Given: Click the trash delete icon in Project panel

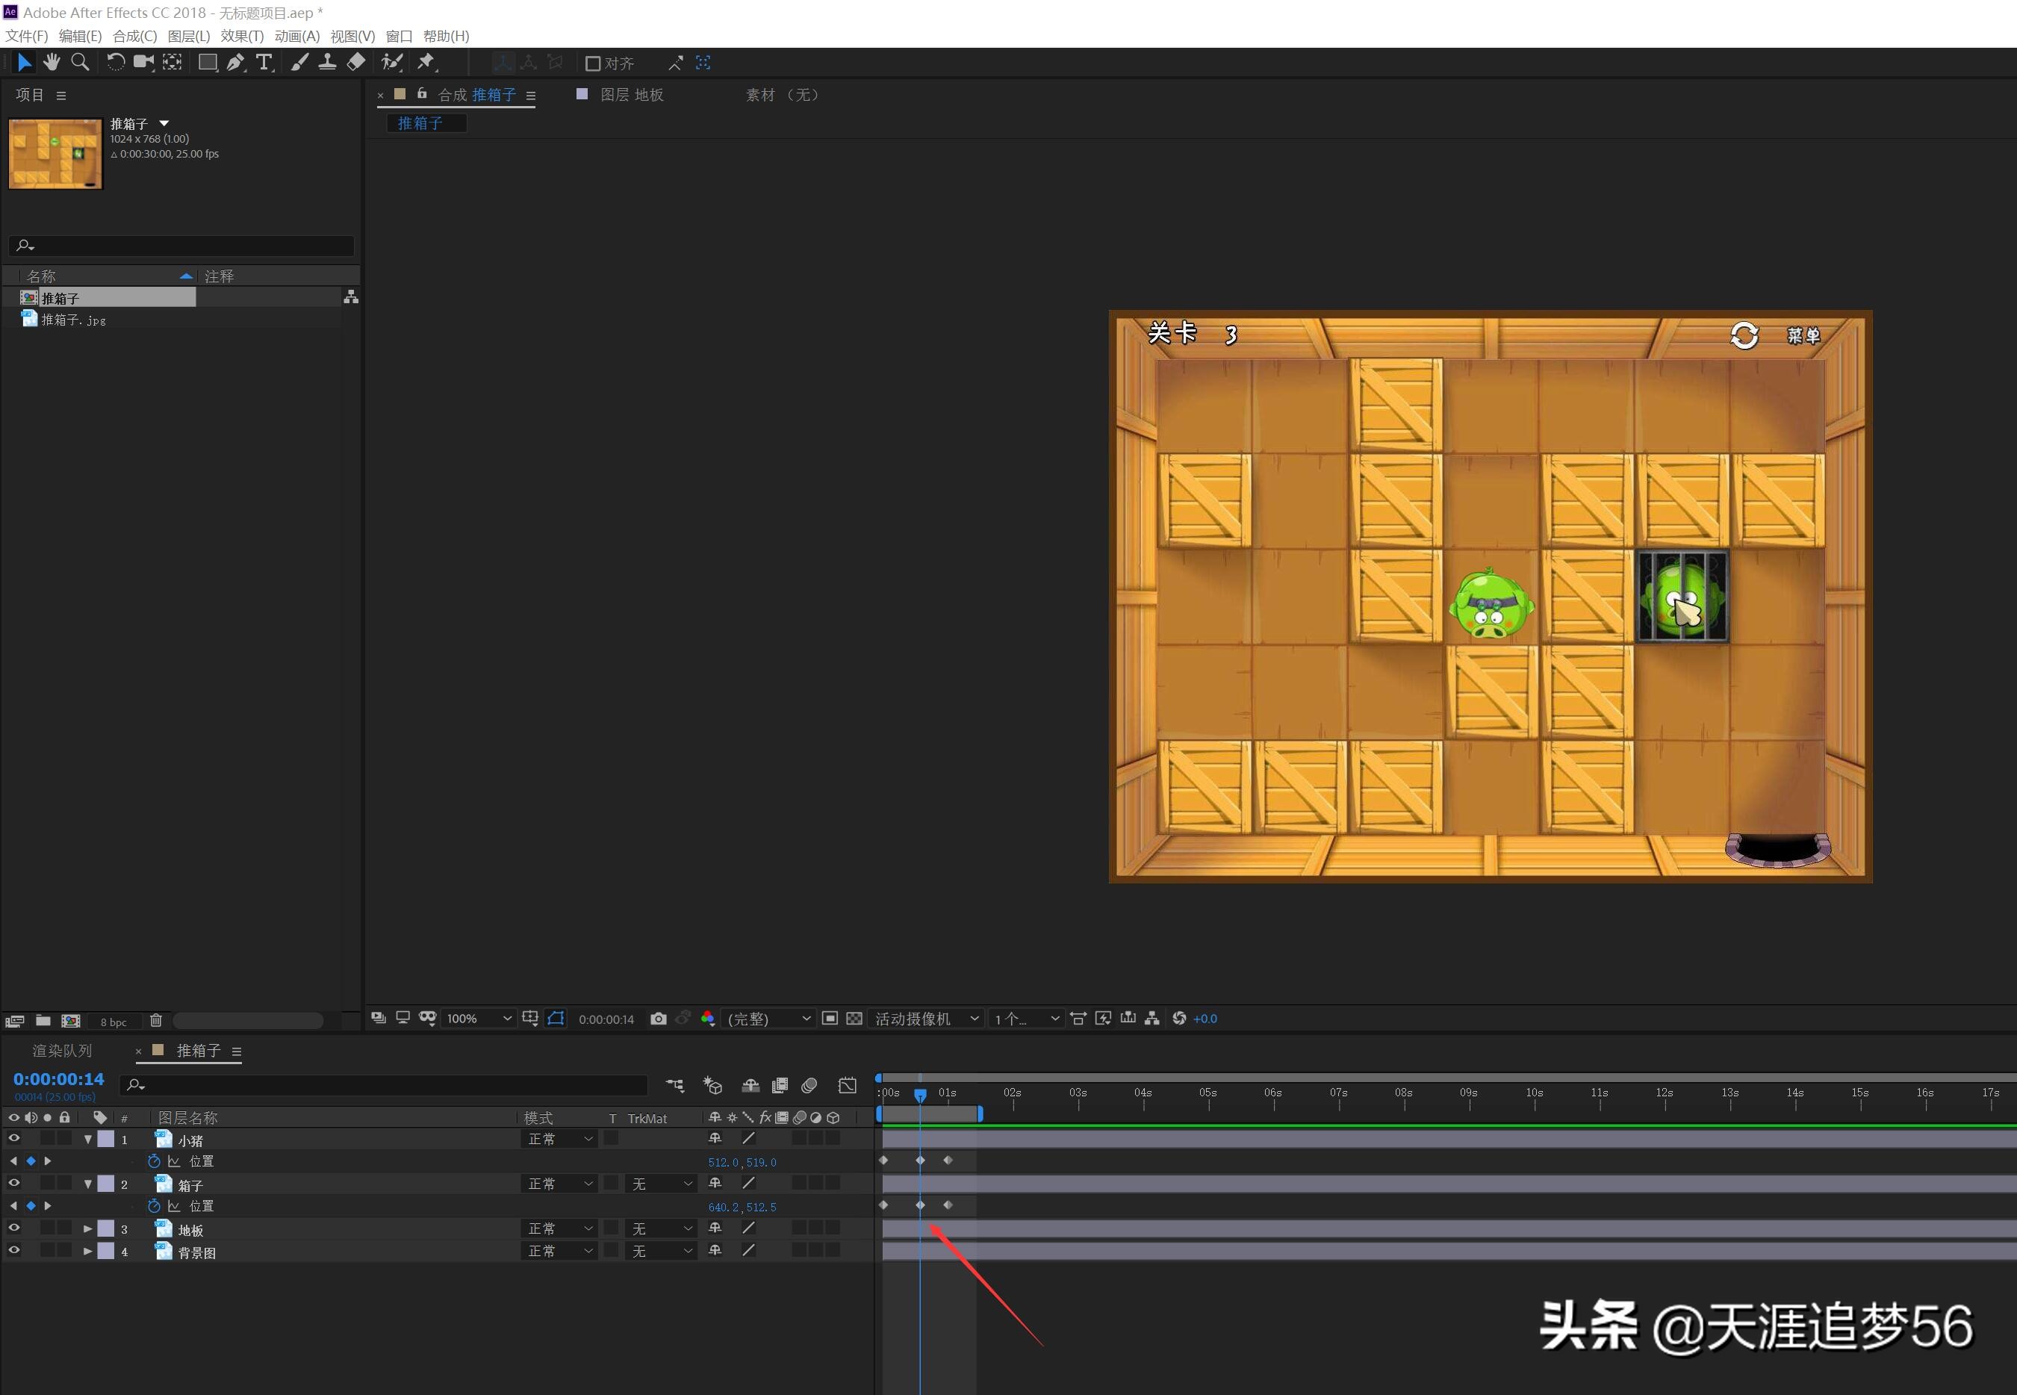Looking at the screenshot, I should click(x=155, y=1020).
